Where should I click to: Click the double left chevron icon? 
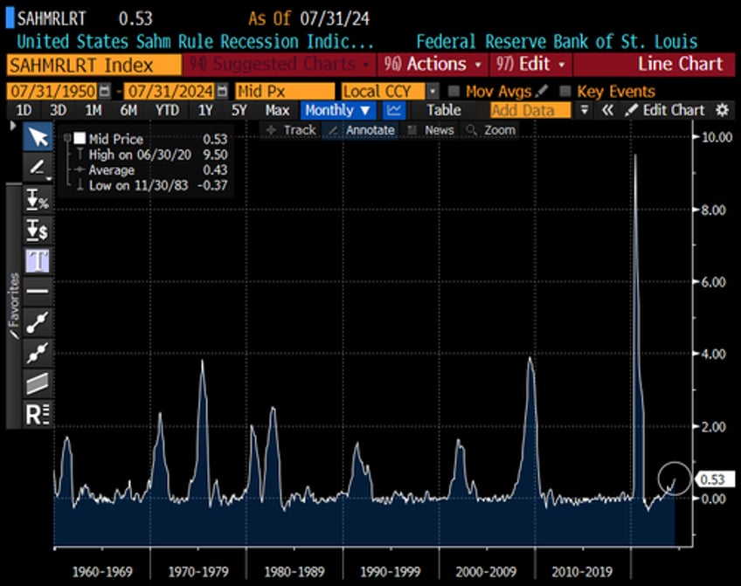coord(607,111)
